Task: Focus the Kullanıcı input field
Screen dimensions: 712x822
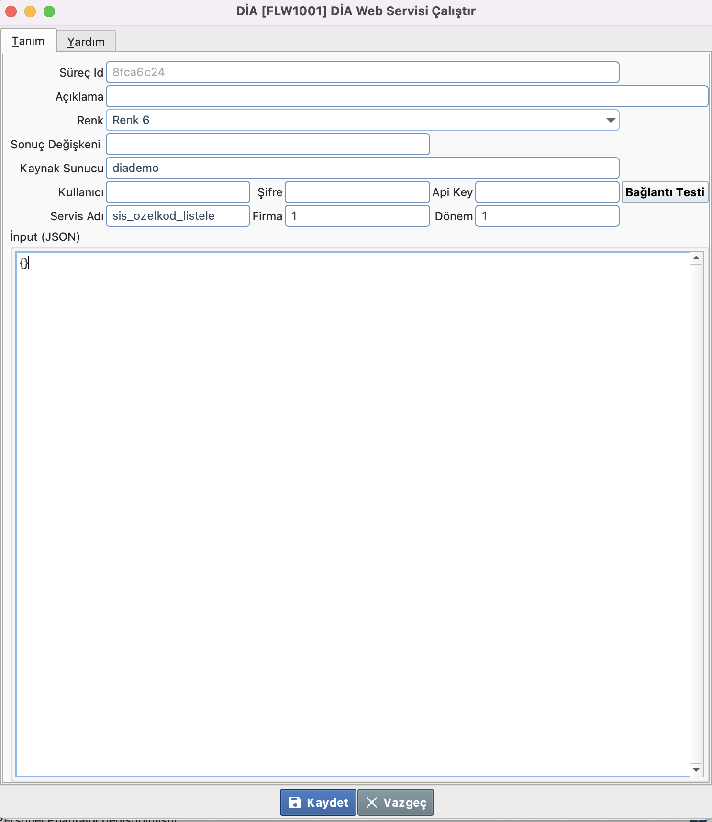Action: tap(178, 192)
